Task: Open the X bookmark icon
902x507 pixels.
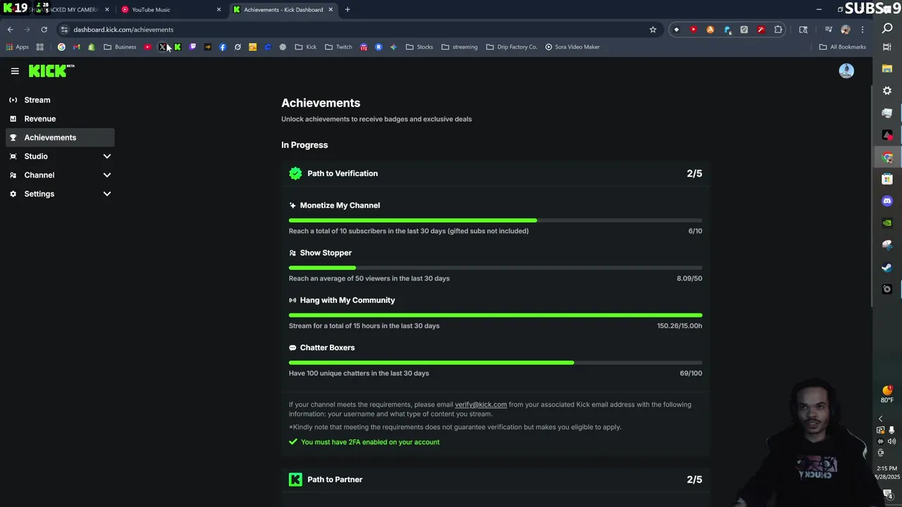Action: pyautogui.click(x=163, y=47)
